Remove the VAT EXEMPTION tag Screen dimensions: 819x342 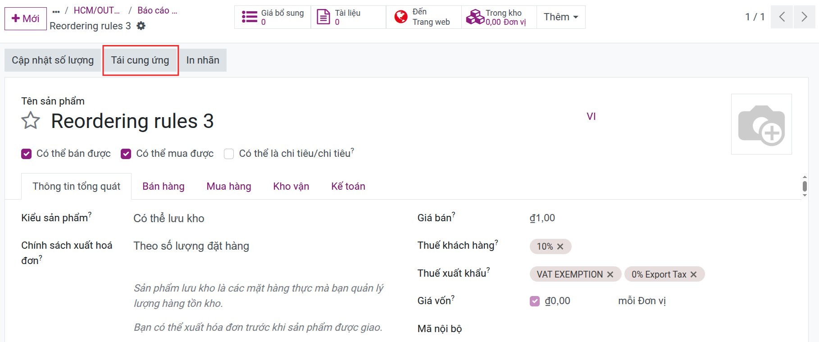tap(610, 274)
